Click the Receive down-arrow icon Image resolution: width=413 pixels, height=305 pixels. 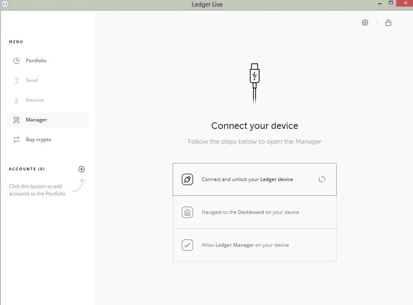click(x=16, y=100)
